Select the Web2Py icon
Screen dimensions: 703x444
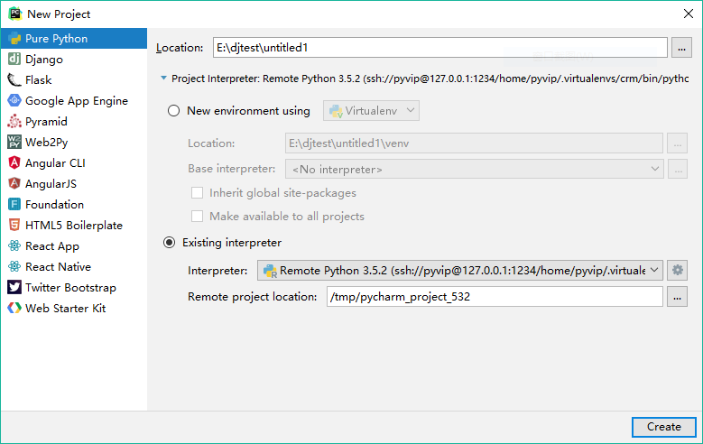pos(14,142)
